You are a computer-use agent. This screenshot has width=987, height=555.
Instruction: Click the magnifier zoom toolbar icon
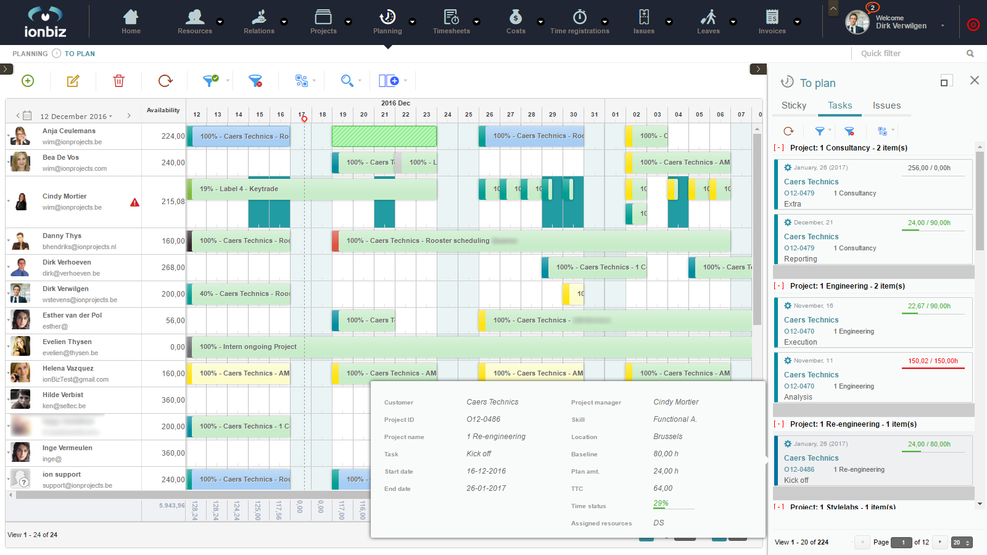(x=347, y=81)
